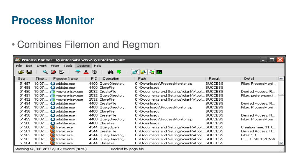This screenshot has width=298, height=167.
Task: Open Highlight settings with the red A icon
Action: tap(86, 72)
